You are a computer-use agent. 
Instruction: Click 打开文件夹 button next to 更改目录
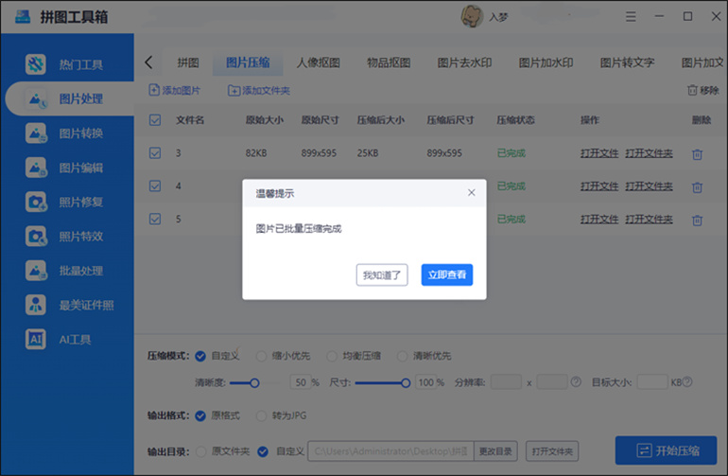point(552,450)
